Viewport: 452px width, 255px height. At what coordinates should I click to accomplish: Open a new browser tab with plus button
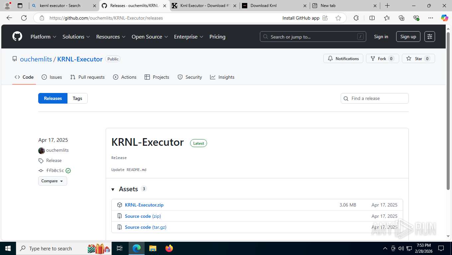click(x=388, y=6)
